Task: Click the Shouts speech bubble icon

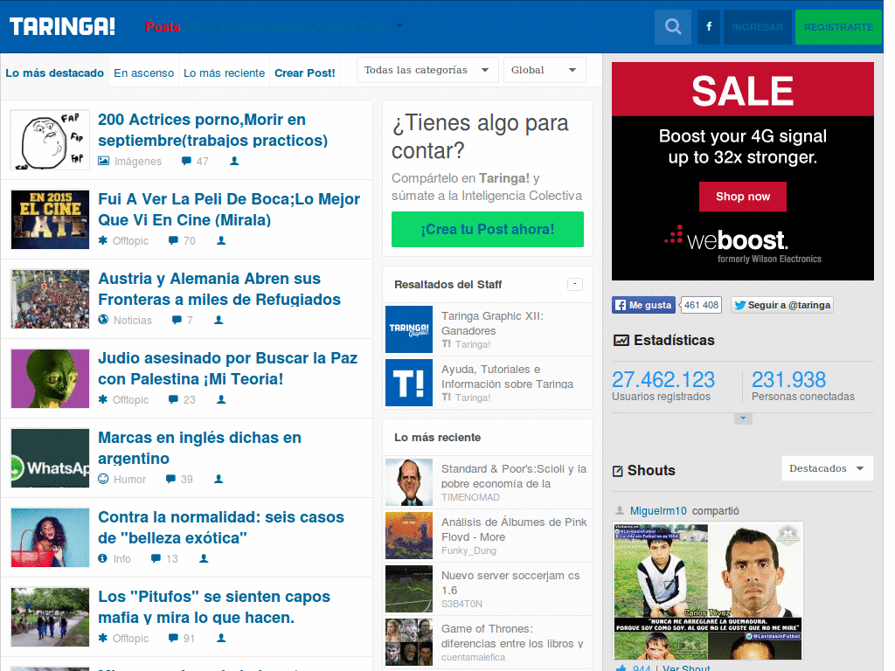Action: point(620,470)
